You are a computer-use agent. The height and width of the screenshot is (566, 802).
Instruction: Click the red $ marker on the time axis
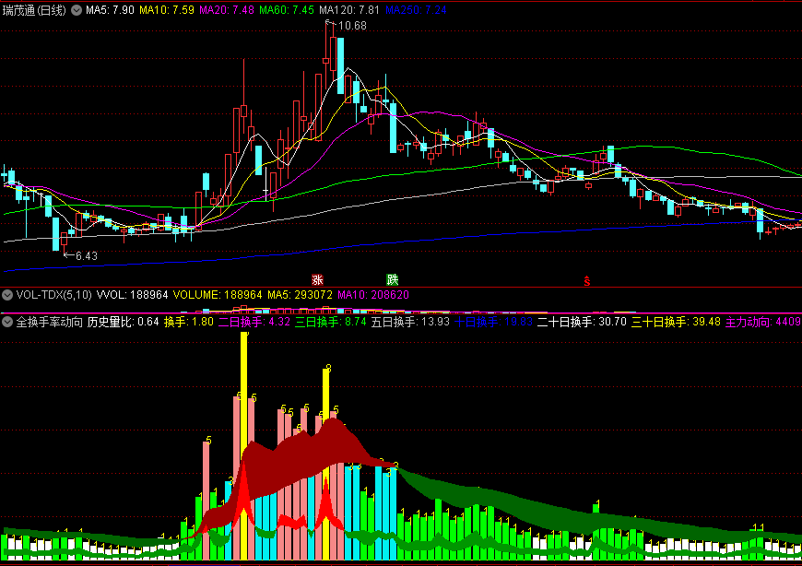click(x=587, y=281)
